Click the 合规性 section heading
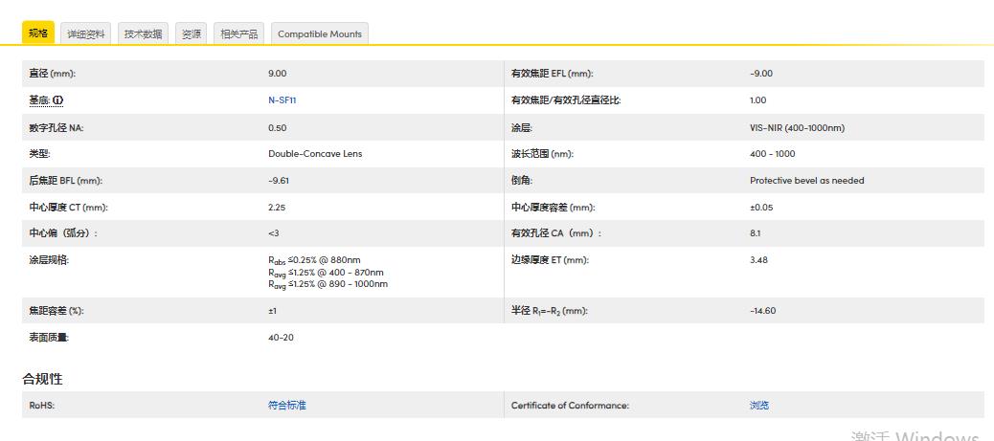 [42, 379]
